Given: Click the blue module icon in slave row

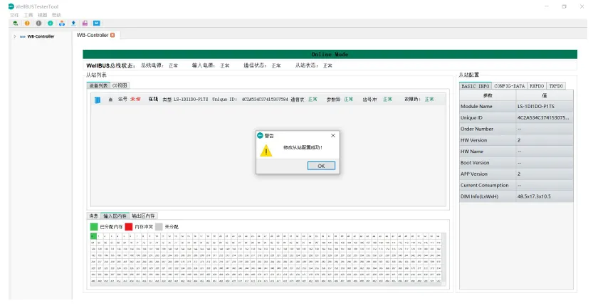Looking at the screenshot, I should coord(98,100).
